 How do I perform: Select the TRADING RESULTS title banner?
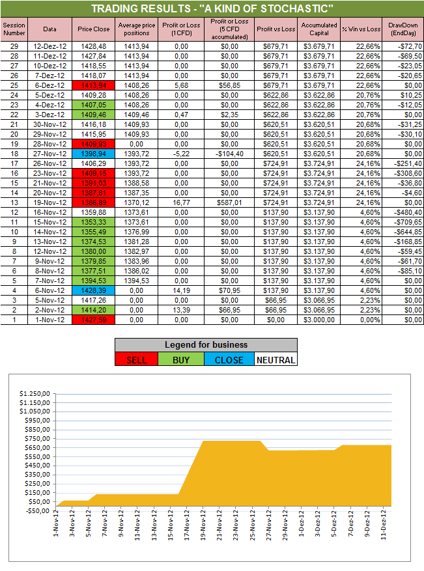pyautogui.click(x=212, y=8)
